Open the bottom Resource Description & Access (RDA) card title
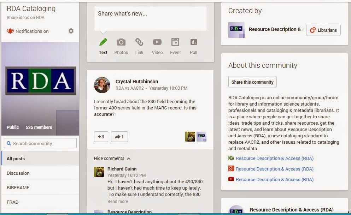Screen dimensions: 351x215 coord(292,210)
